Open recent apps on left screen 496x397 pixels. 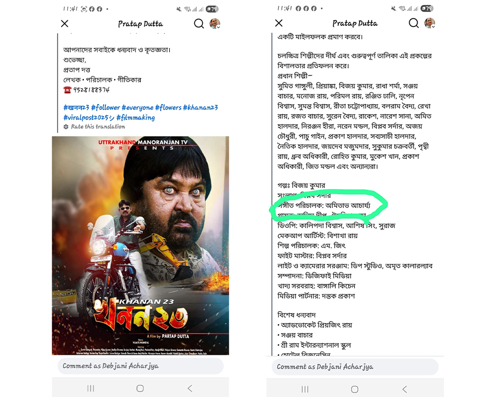coord(91,389)
